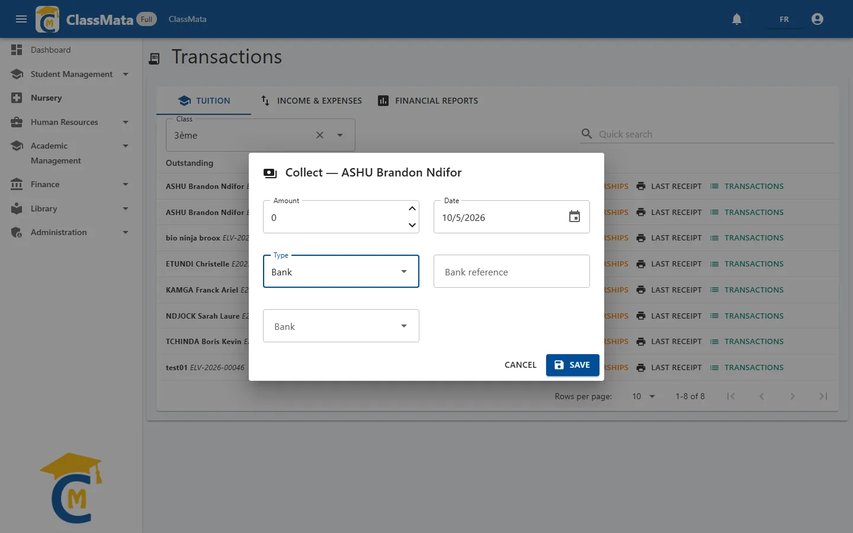The width and height of the screenshot is (853, 533).
Task: Increase amount with up stepper arrow
Action: [412, 208]
